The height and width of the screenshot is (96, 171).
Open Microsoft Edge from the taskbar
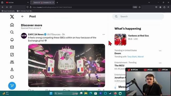[91, 93]
